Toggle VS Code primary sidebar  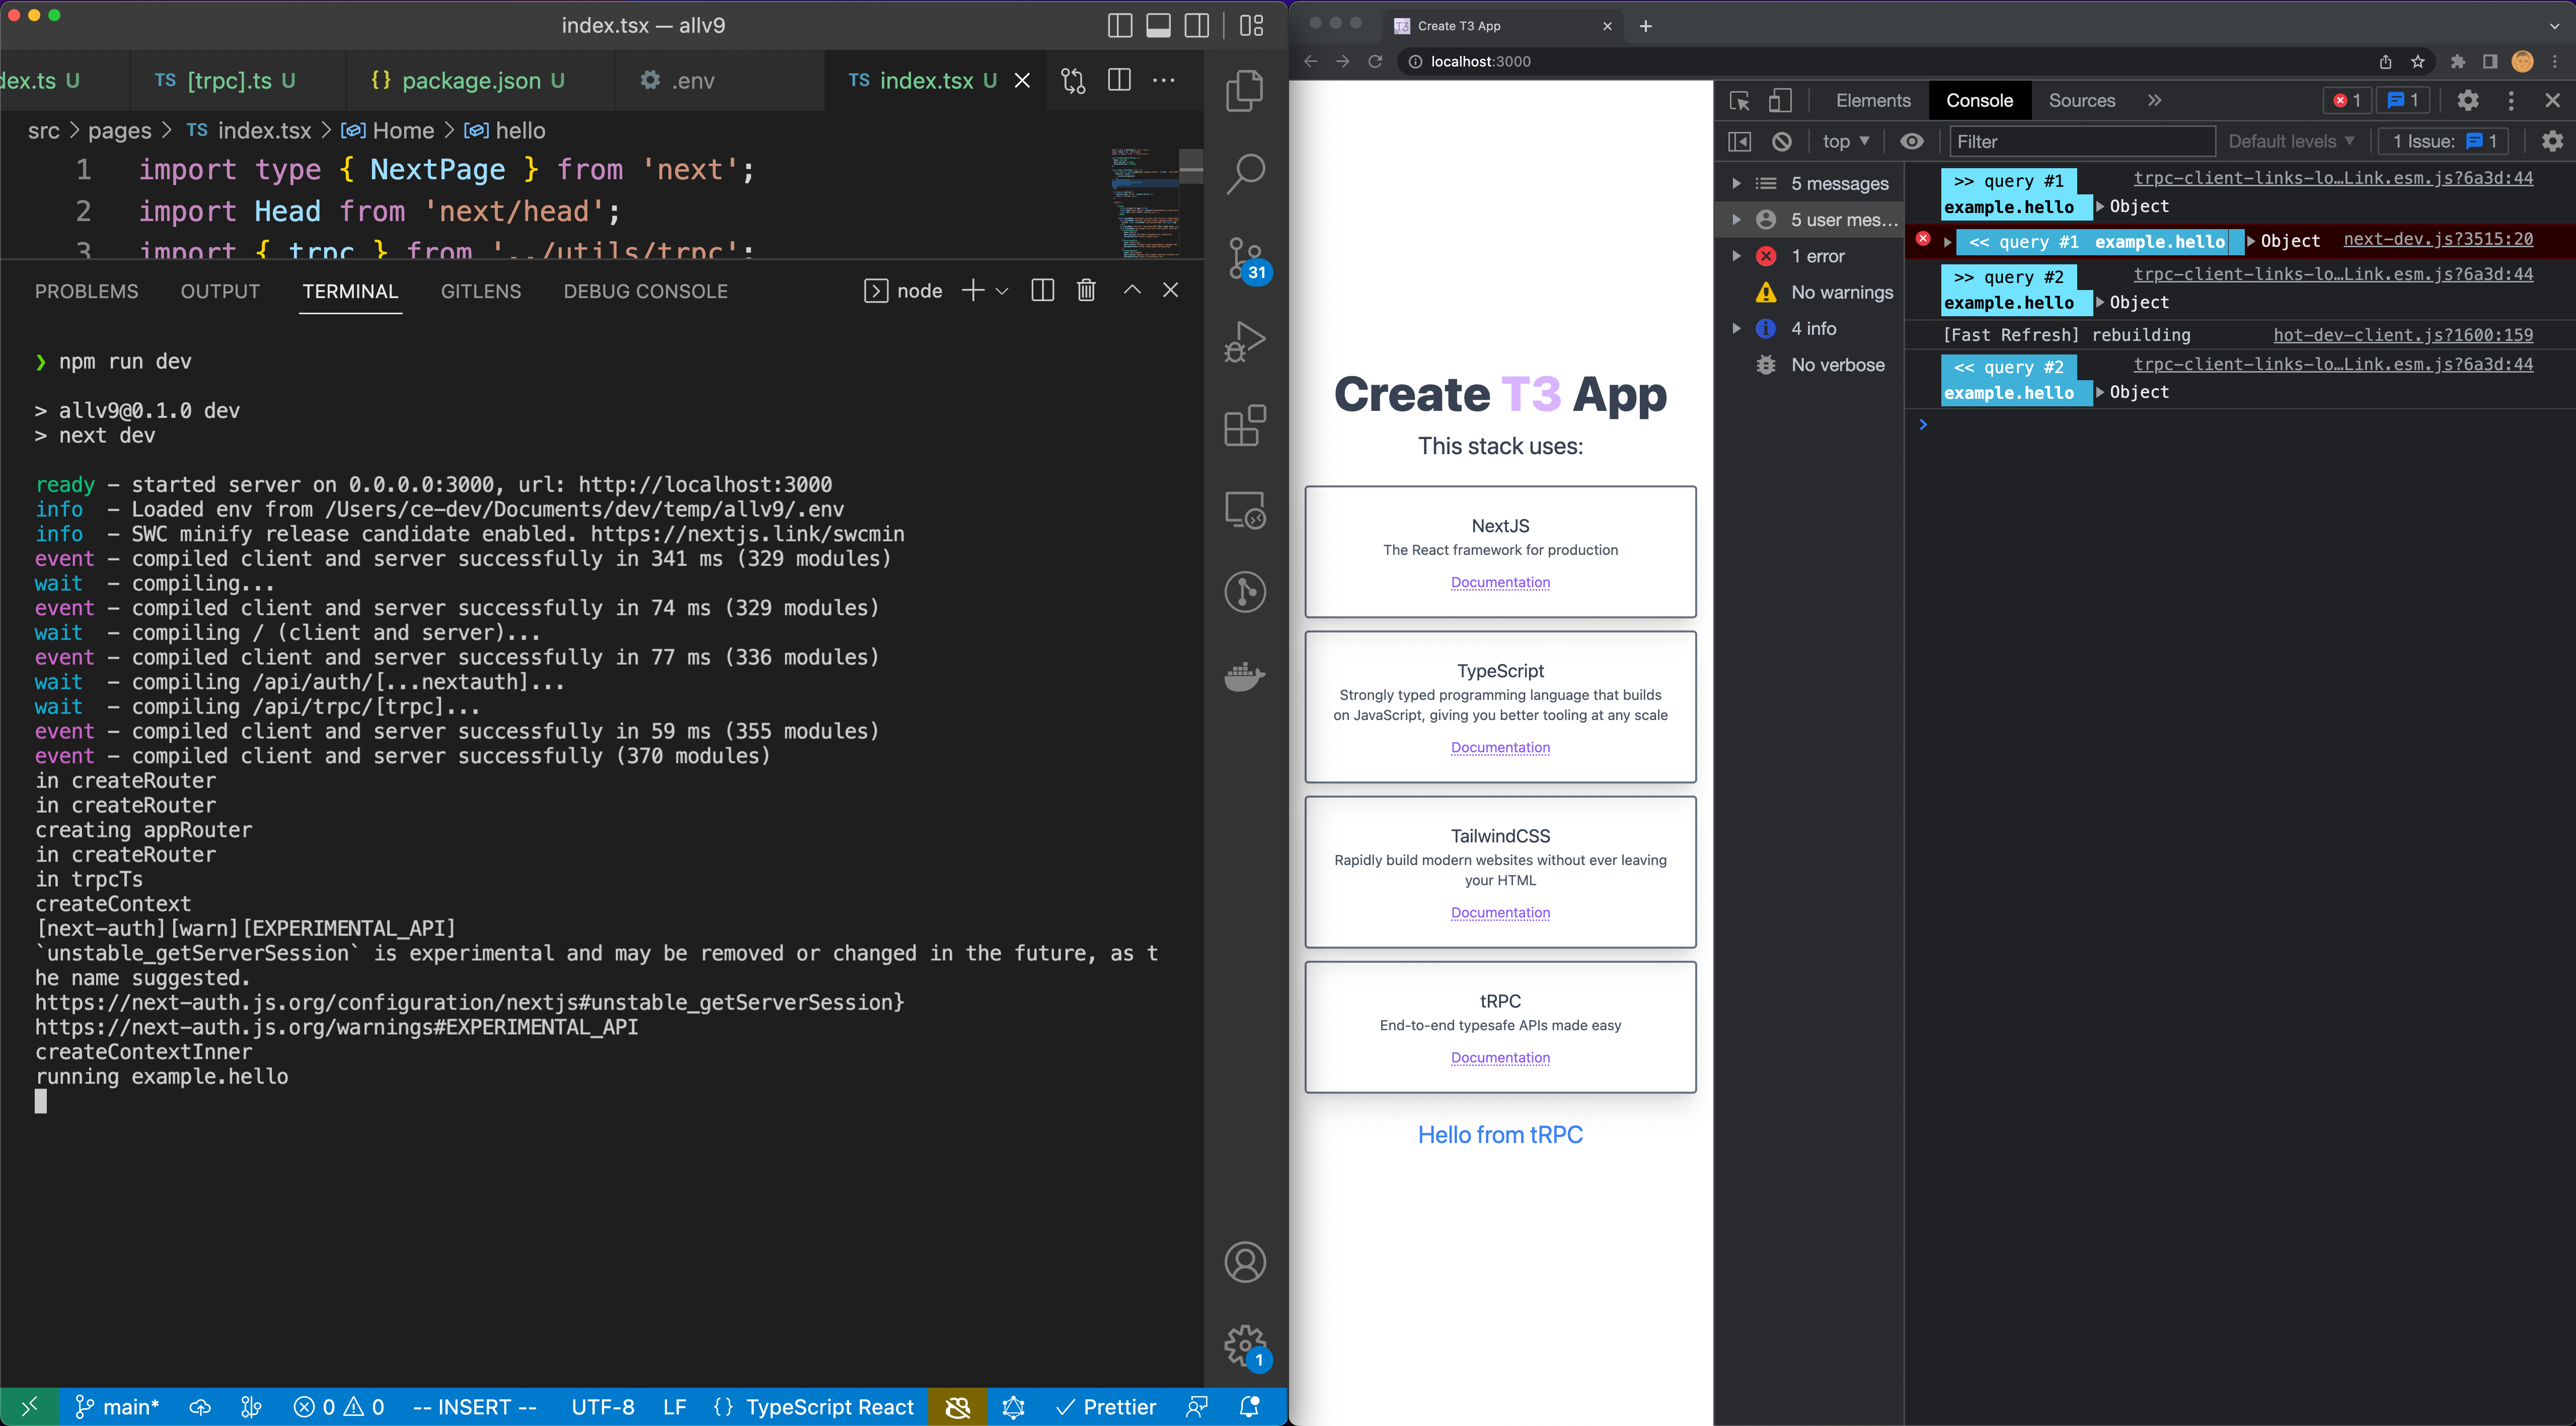(x=1120, y=26)
